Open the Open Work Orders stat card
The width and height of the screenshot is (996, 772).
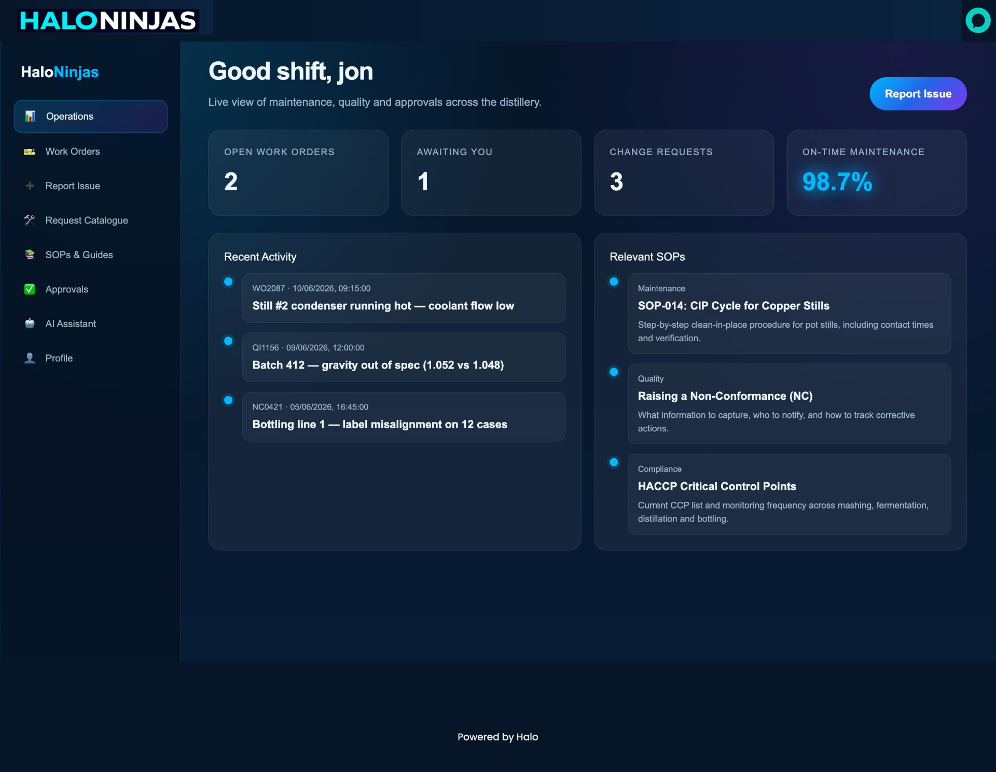pos(298,173)
